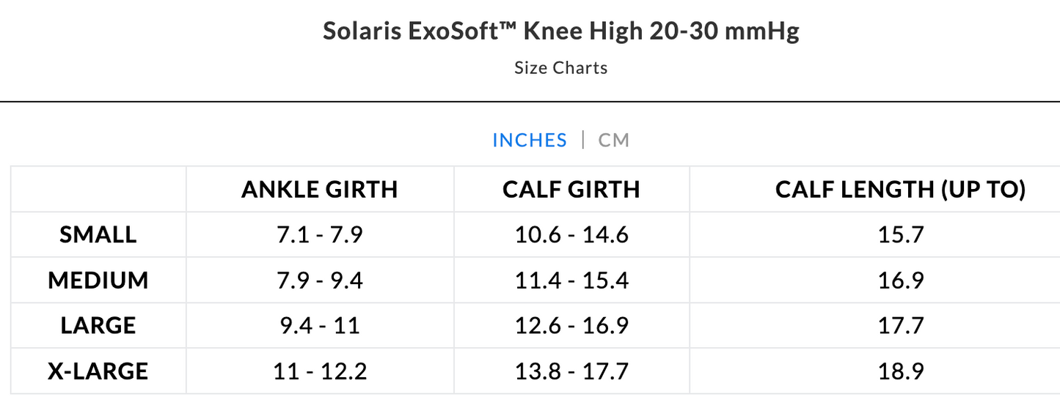Switch the size chart to CM units

(x=613, y=140)
